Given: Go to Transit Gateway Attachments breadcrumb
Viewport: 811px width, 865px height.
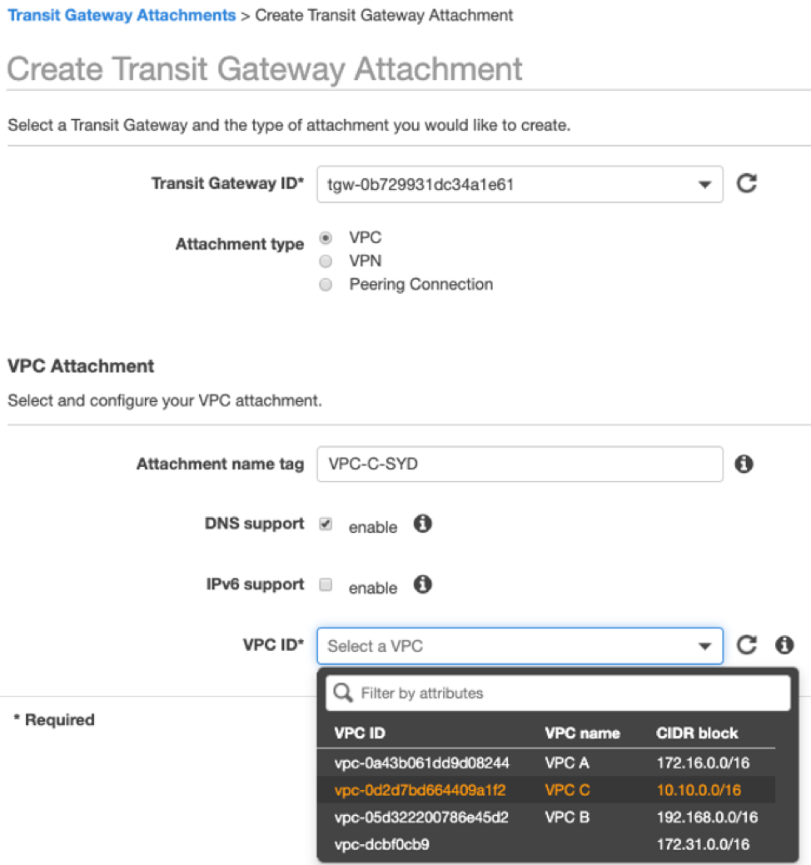Looking at the screenshot, I should [x=122, y=15].
